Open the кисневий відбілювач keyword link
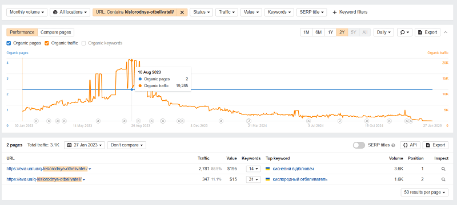 click(x=293, y=169)
